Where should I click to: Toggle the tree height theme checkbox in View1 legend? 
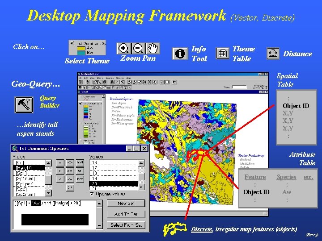pos(81,124)
